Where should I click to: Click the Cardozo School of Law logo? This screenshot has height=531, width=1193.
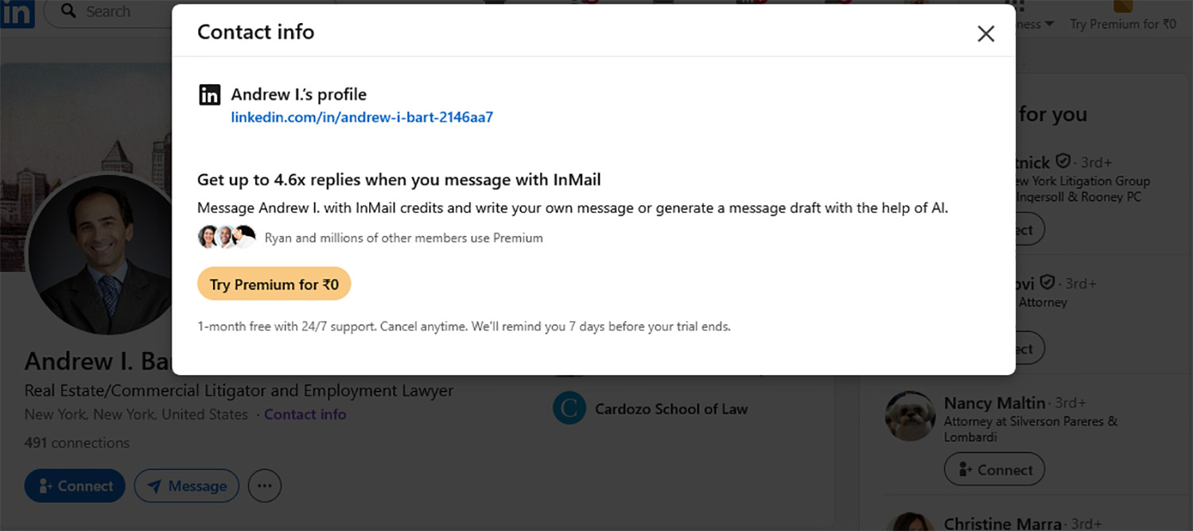click(x=569, y=408)
